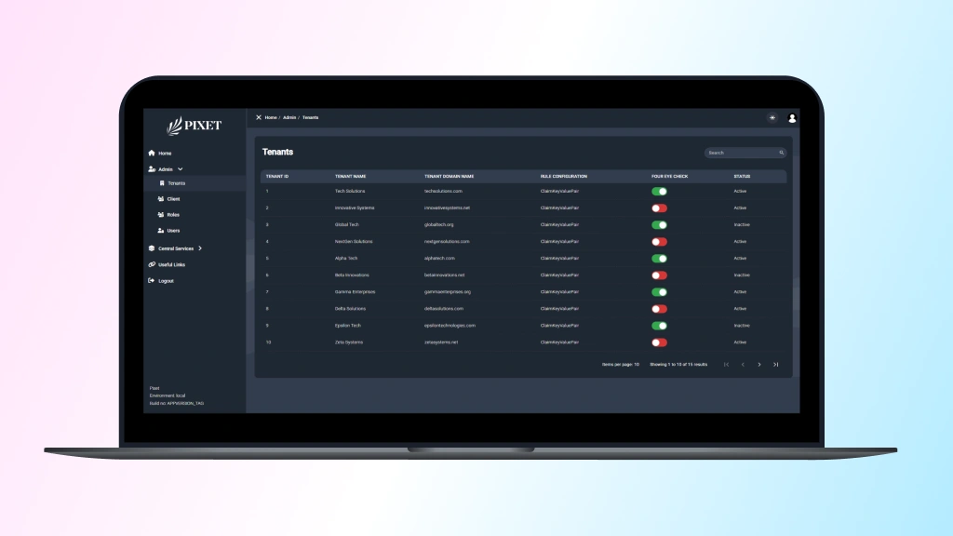Close the sidebar with the X icon

(x=259, y=117)
